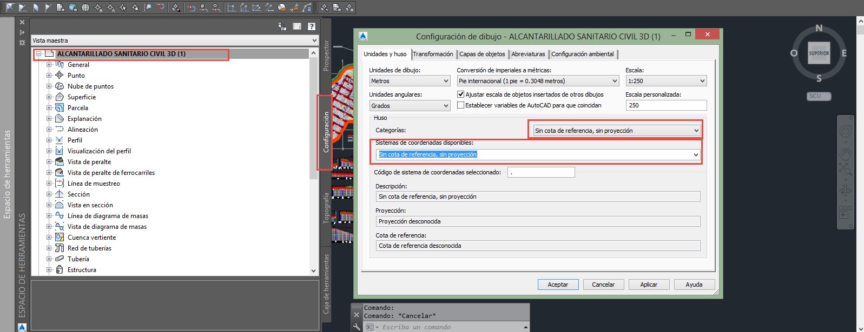Select the Parcela tree item
864x332 pixels.
point(78,108)
